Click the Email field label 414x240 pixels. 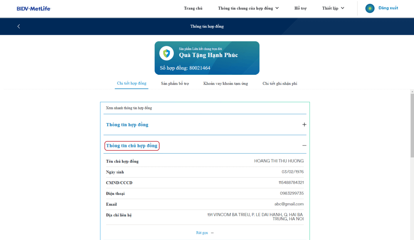tap(111, 205)
